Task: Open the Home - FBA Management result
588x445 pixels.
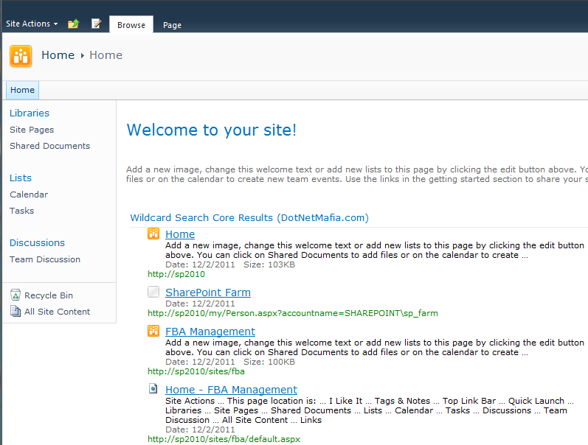Action: (x=232, y=390)
